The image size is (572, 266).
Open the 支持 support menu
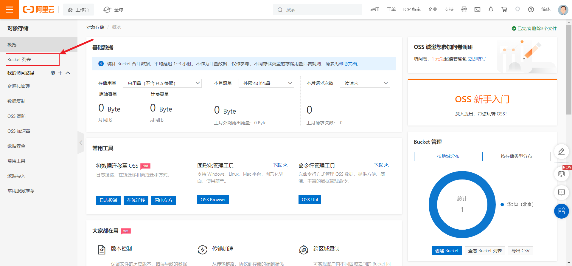pos(449,10)
